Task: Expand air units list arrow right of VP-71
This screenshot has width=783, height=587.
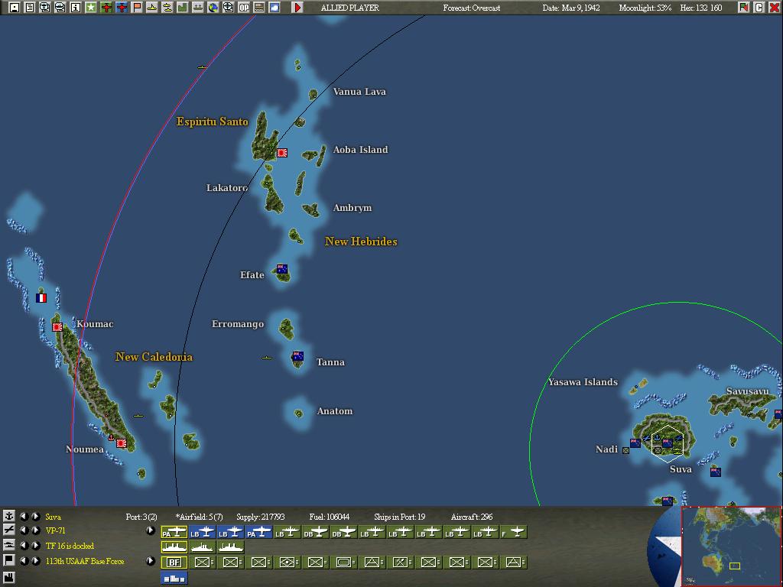Action: tap(151, 530)
